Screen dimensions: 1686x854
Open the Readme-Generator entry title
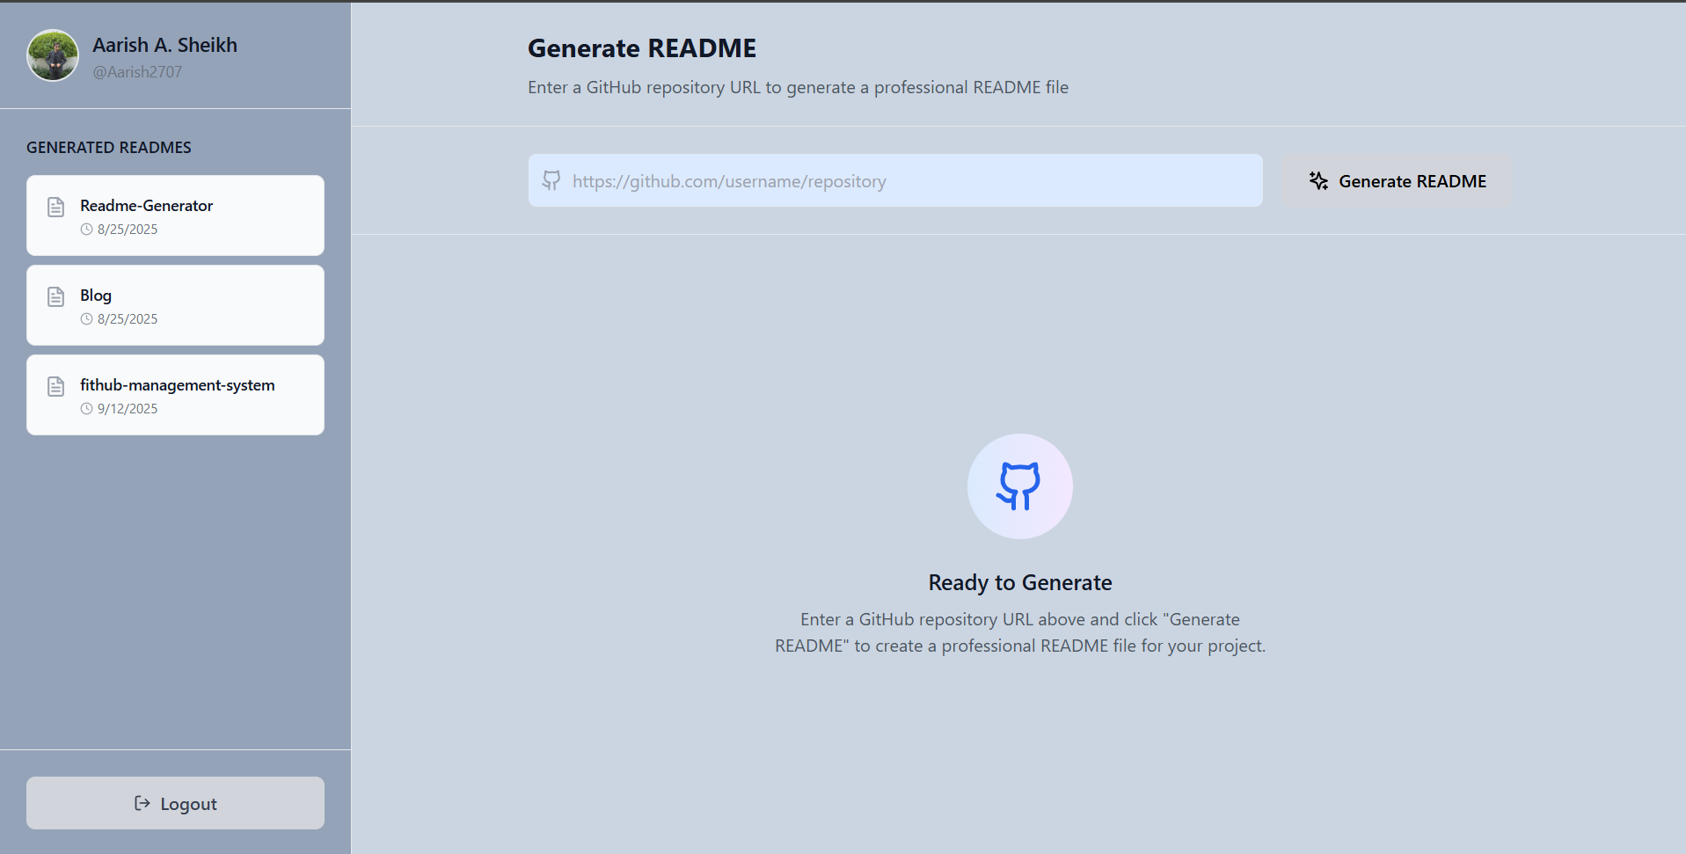pyautogui.click(x=146, y=206)
